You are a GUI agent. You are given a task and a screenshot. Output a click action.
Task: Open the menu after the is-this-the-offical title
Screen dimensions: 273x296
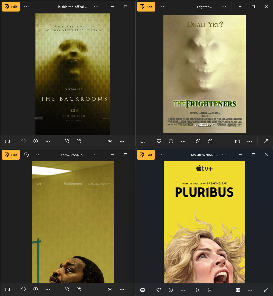click(96, 7)
